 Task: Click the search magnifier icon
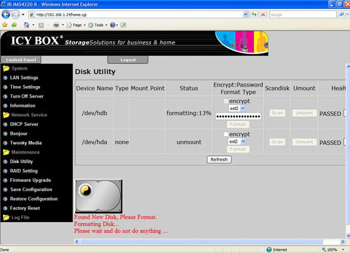point(342,15)
